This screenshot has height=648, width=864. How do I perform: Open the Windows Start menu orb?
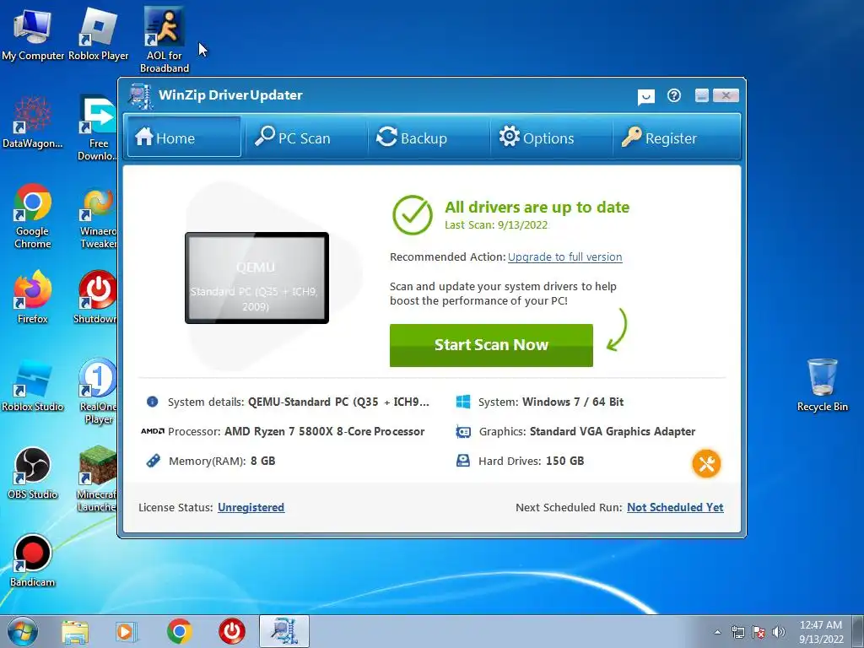click(23, 631)
